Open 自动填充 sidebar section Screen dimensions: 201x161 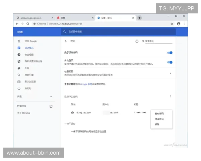[x=29, y=48]
